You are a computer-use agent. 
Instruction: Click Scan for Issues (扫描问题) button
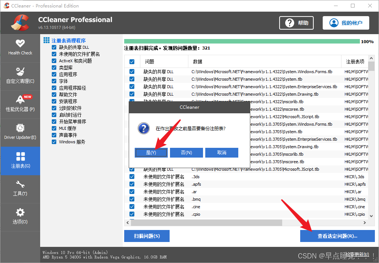click(x=147, y=236)
